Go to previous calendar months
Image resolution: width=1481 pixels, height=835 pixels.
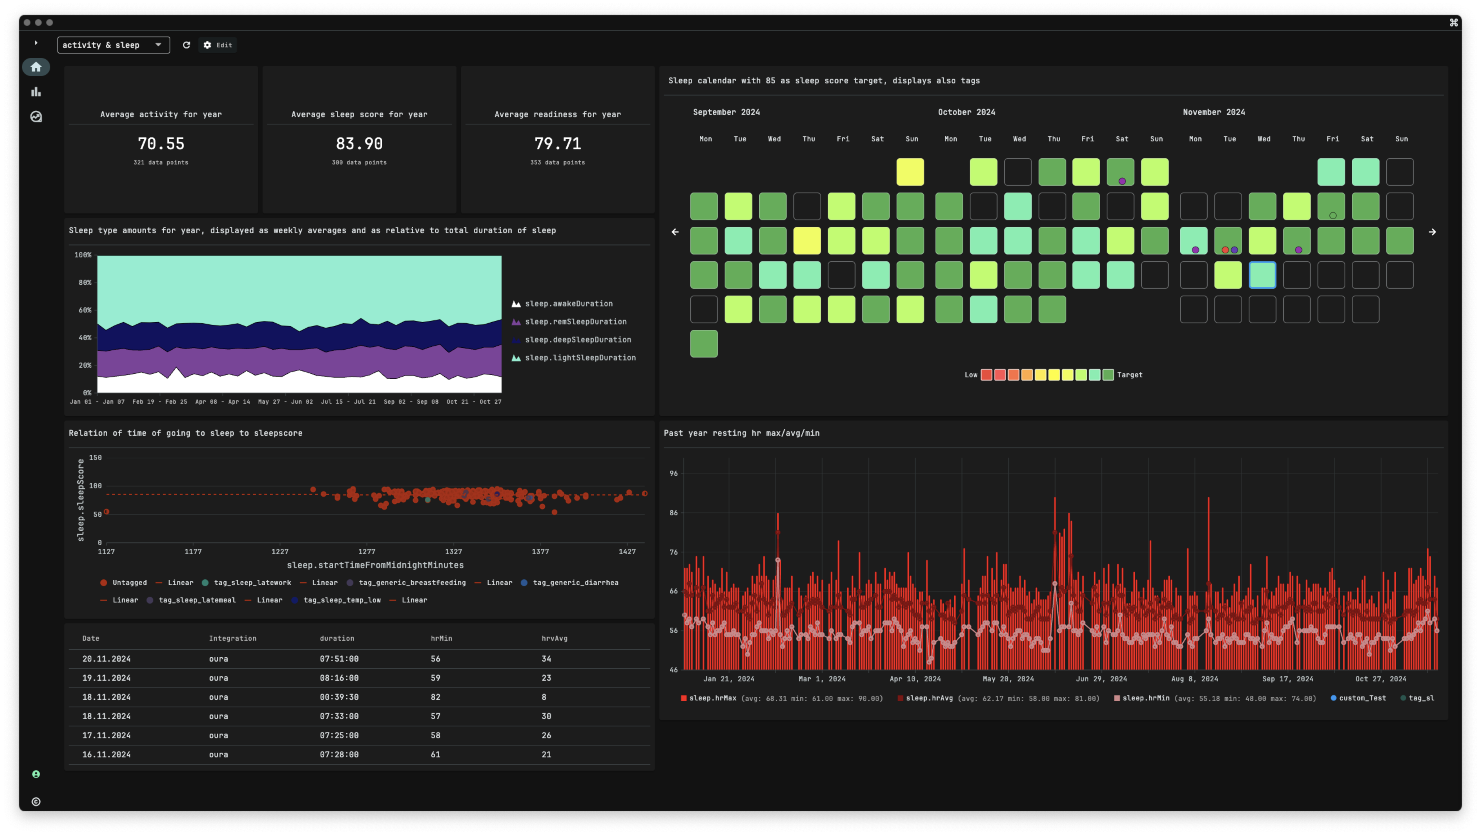pos(675,232)
